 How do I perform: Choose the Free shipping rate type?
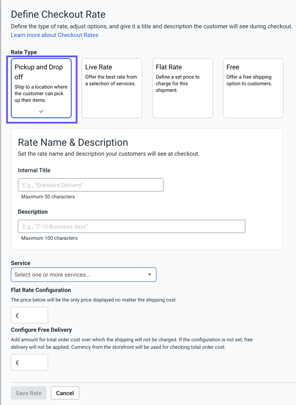click(x=253, y=88)
